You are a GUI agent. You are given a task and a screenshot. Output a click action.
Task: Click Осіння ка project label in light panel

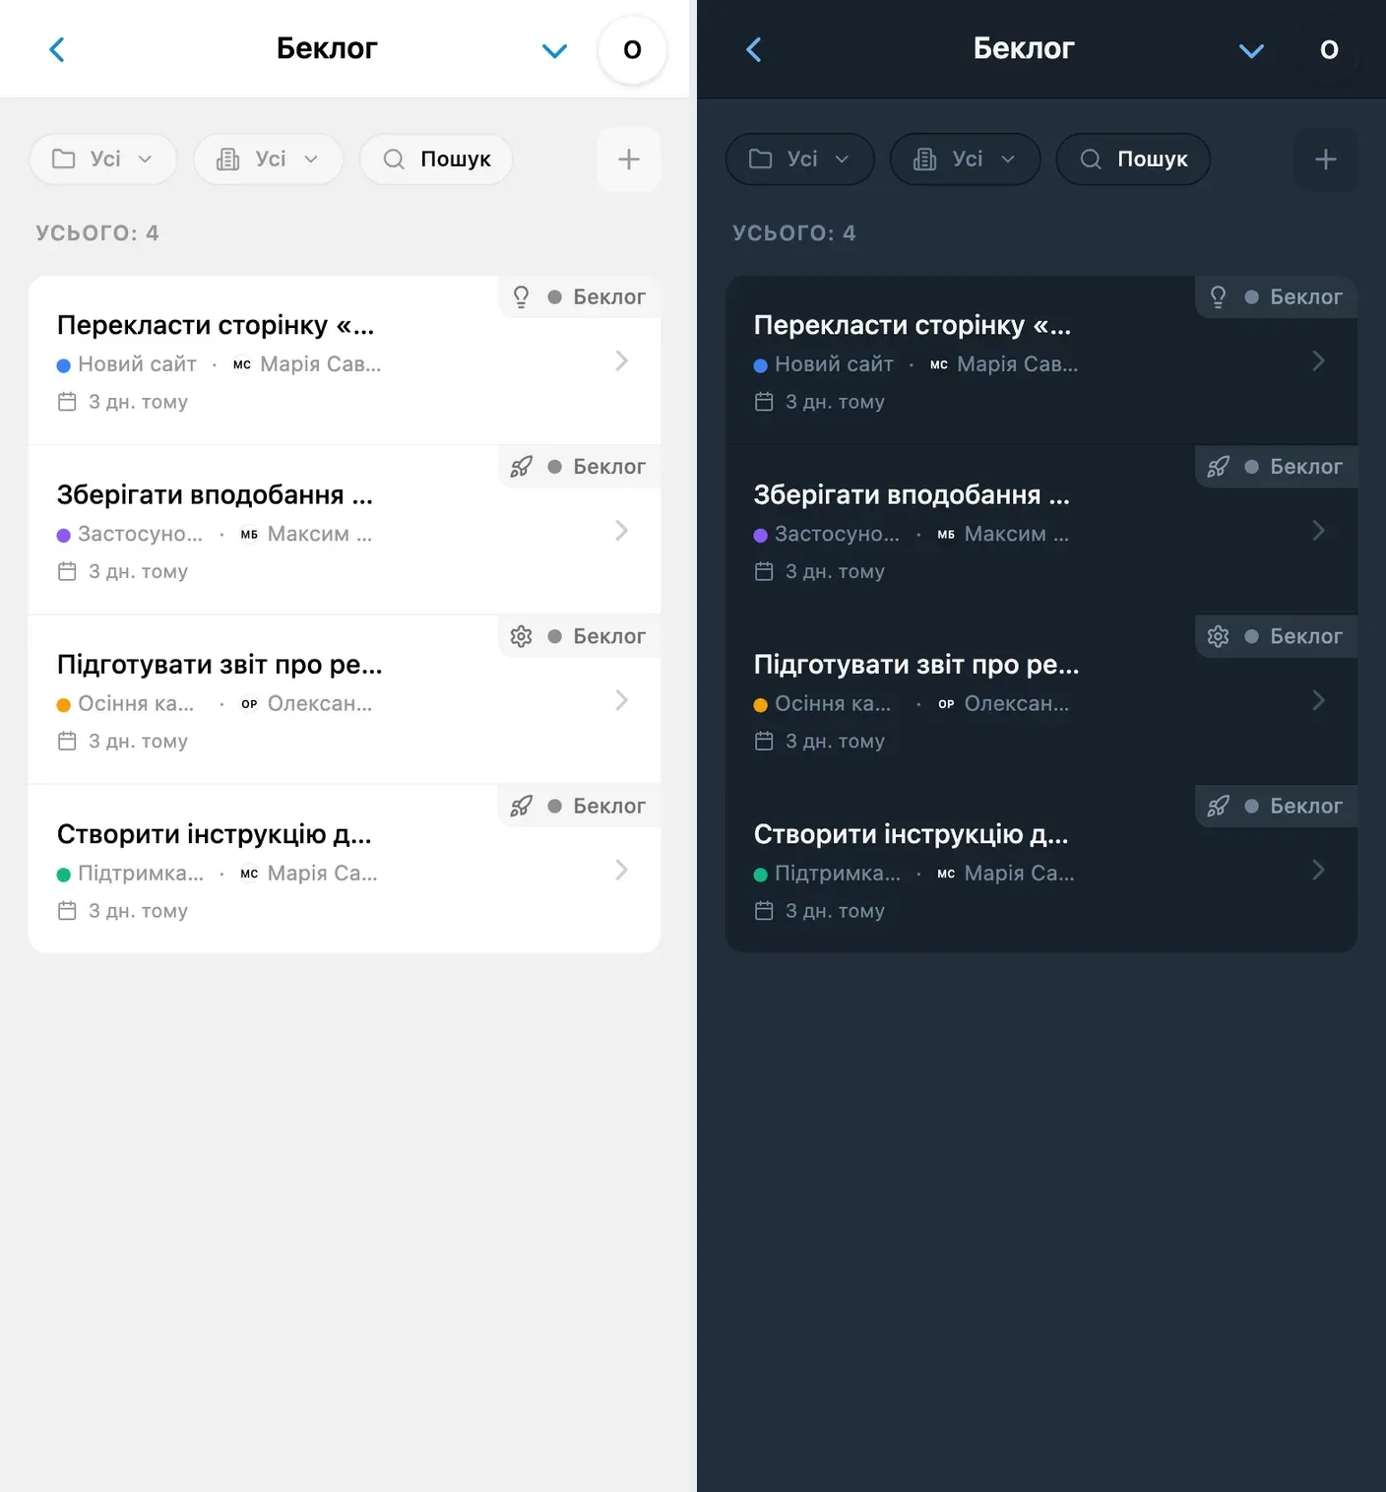(x=136, y=703)
